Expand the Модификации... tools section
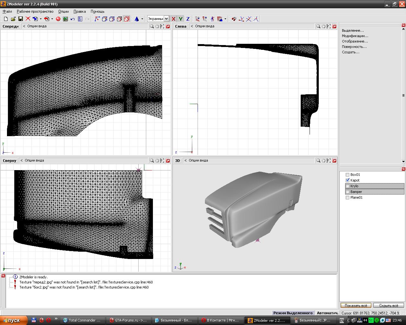This screenshot has width=406, height=325. click(355, 36)
